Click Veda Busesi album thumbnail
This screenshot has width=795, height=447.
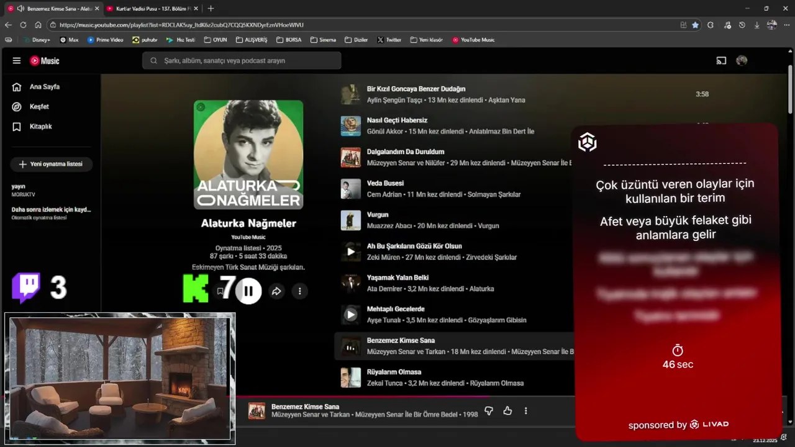pyautogui.click(x=351, y=189)
